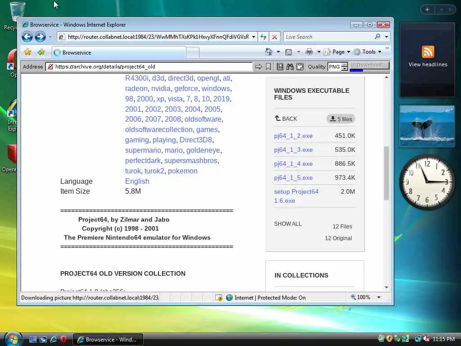Image resolution: width=461 pixels, height=346 pixels.
Task: Open the Tools menu
Action: 367,52
